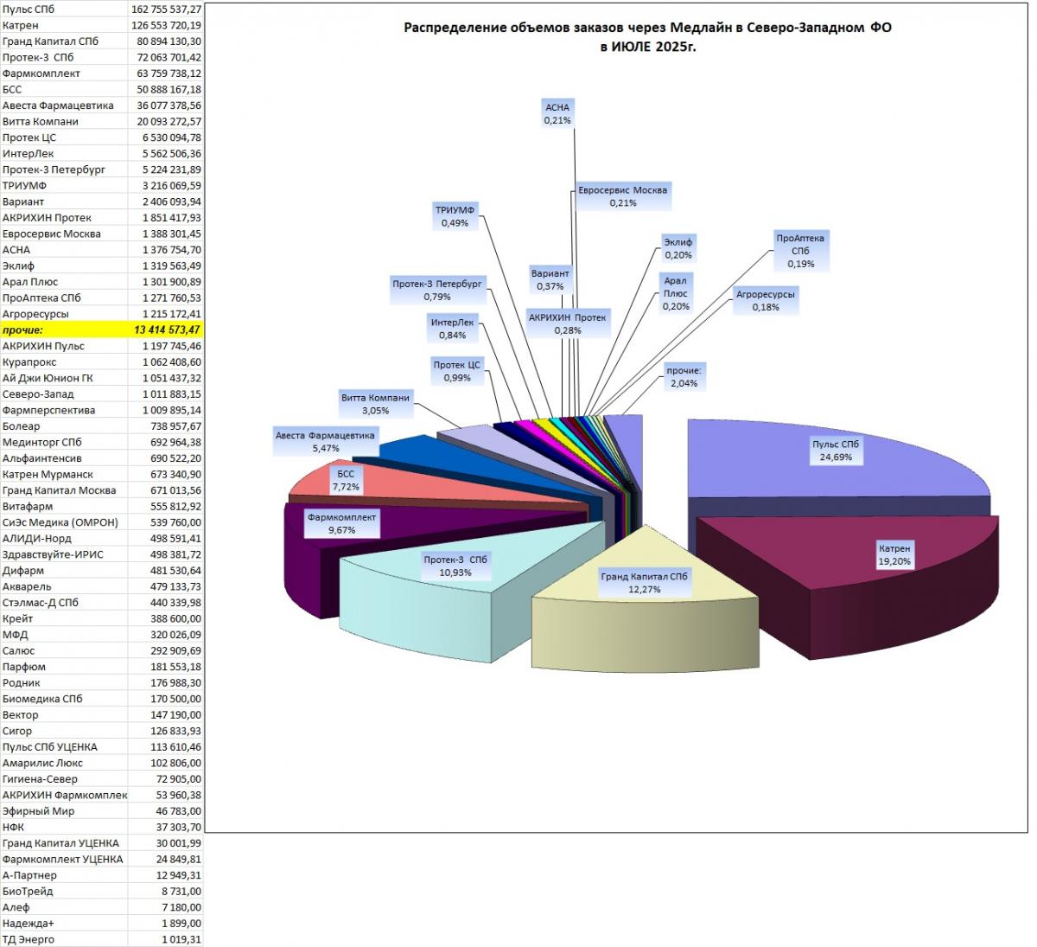Click the Вариант 0,37% data label

click(x=550, y=279)
